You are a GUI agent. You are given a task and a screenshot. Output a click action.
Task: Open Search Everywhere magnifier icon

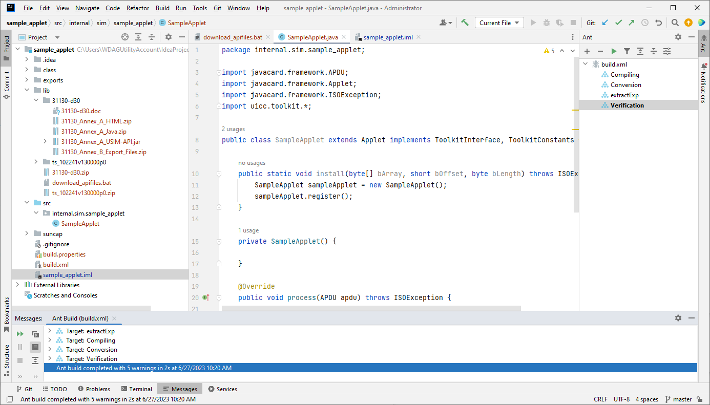tap(675, 23)
